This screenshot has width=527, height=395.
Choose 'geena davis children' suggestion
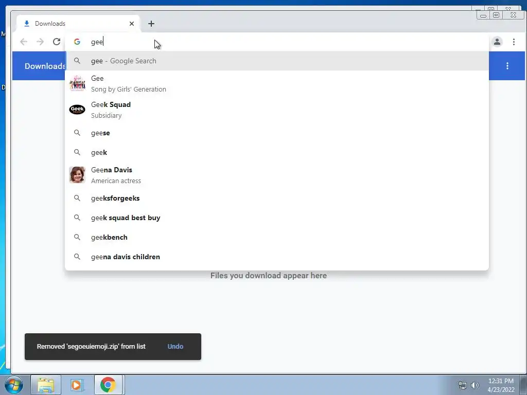276,257
